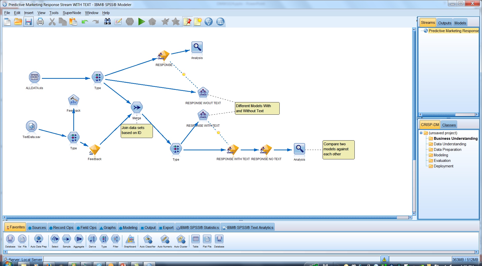482x266 pixels.
Task: Save the stream using the floppy disk icon
Action: [28, 22]
